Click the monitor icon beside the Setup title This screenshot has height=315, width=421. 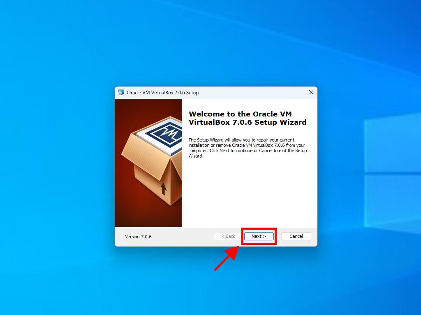point(121,93)
